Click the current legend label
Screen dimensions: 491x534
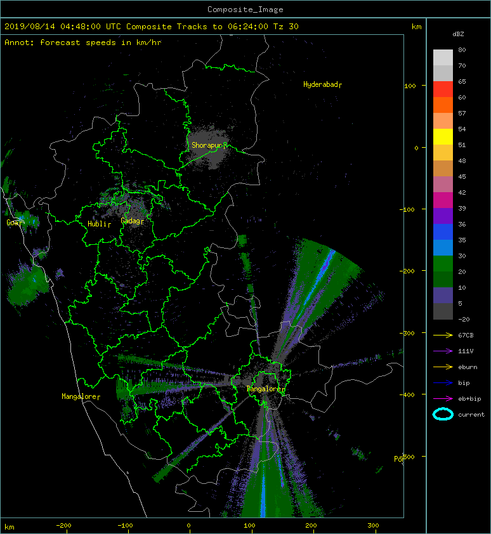(x=471, y=415)
